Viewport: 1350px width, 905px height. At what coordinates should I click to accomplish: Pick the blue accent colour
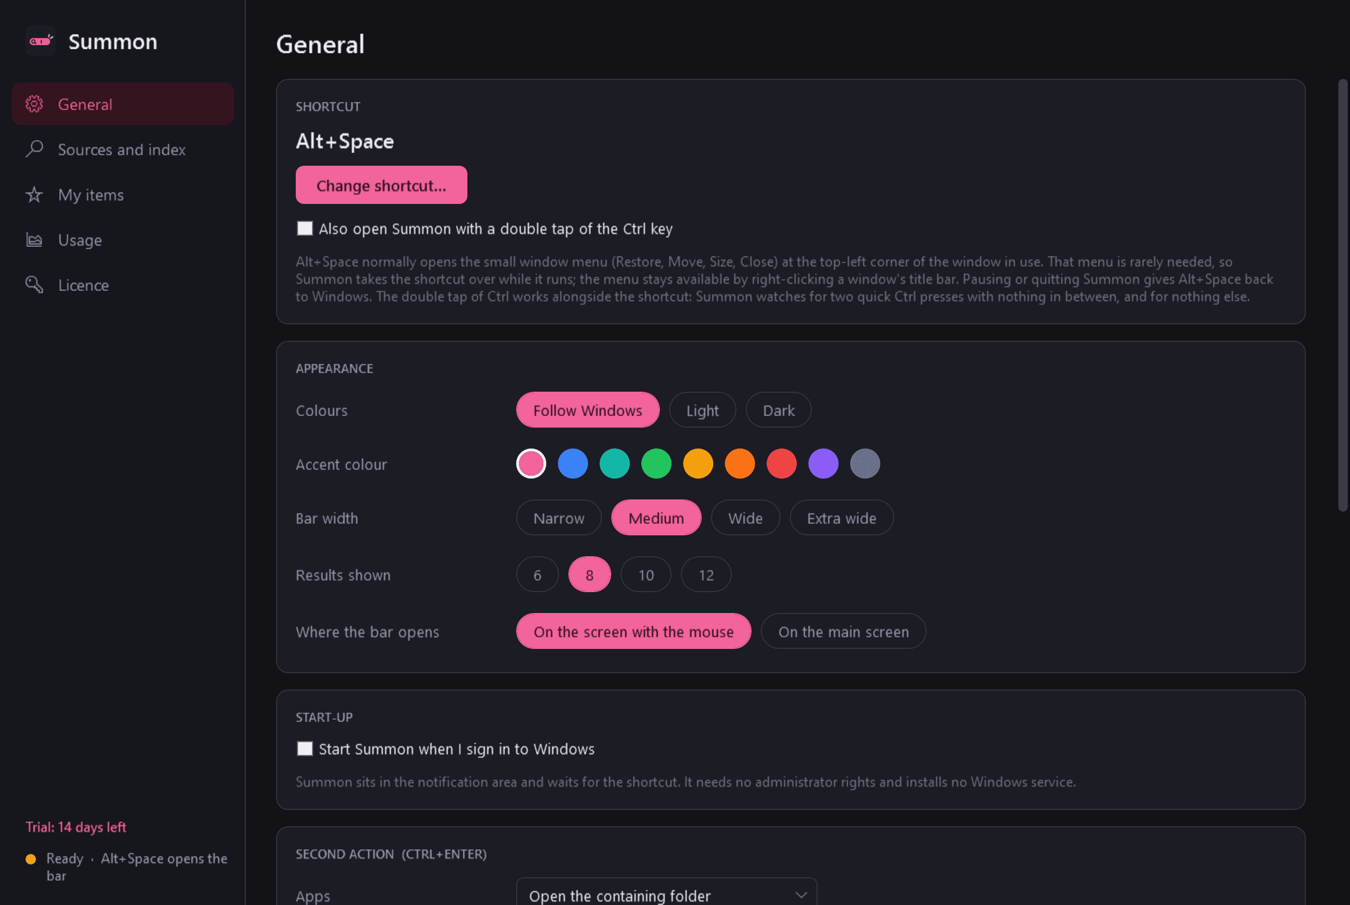coord(573,464)
